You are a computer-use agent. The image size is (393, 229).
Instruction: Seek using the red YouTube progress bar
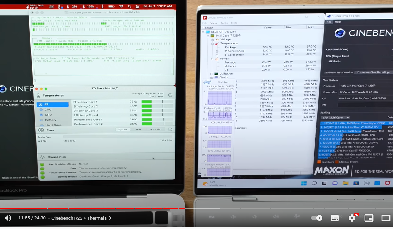pyautogui.click(x=92, y=209)
